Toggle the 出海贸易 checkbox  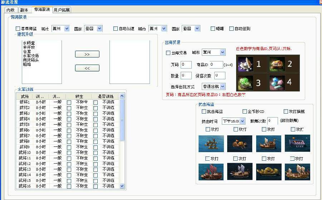tap(169, 53)
